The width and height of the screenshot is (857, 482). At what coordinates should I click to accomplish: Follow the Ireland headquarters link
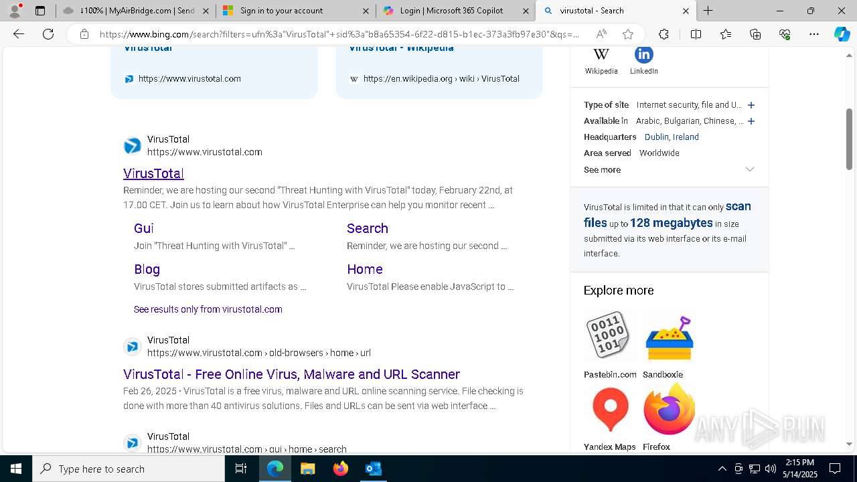pyautogui.click(x=686, y=137)
